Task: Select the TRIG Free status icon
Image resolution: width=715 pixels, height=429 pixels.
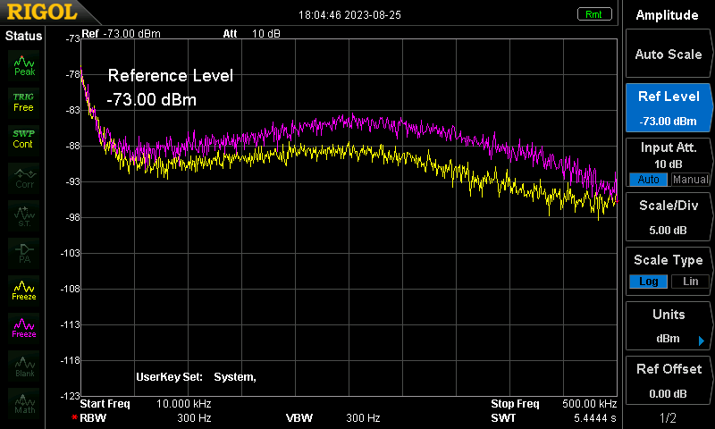Action: (24, 102)
